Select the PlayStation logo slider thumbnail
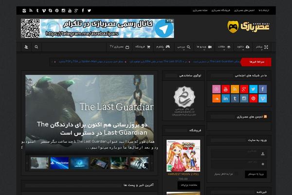The image size is (292, 195). 59,163
